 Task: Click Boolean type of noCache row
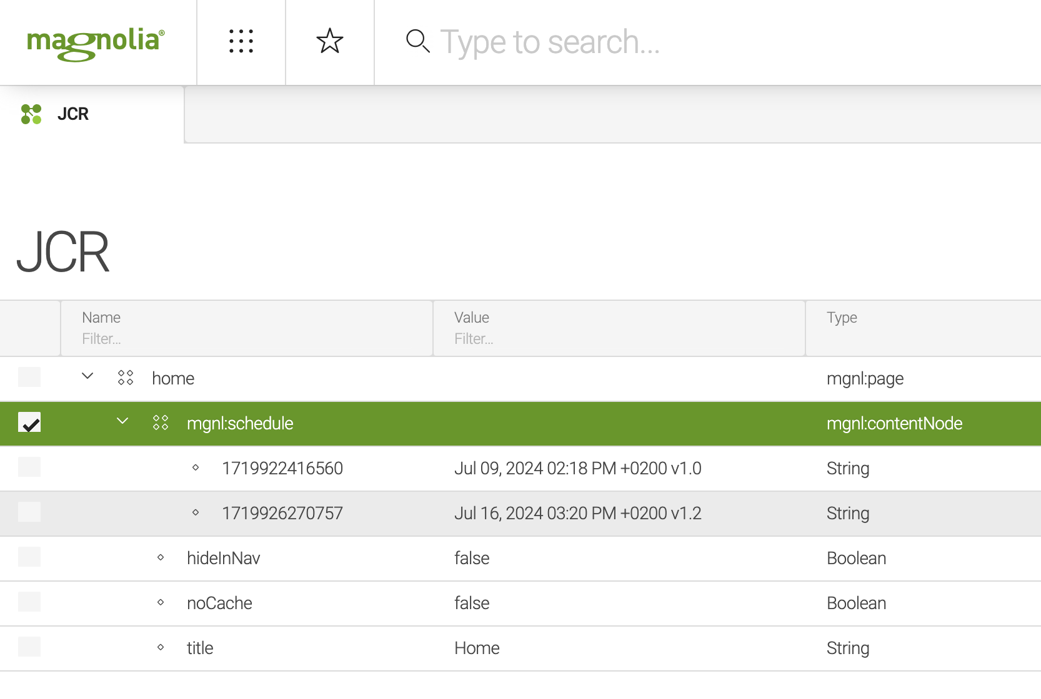click(856, 604)
